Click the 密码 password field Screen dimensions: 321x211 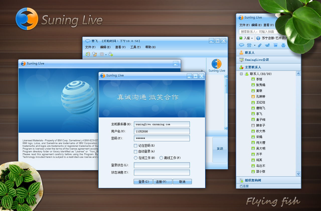pyautogui.click(x=162, y=138)
